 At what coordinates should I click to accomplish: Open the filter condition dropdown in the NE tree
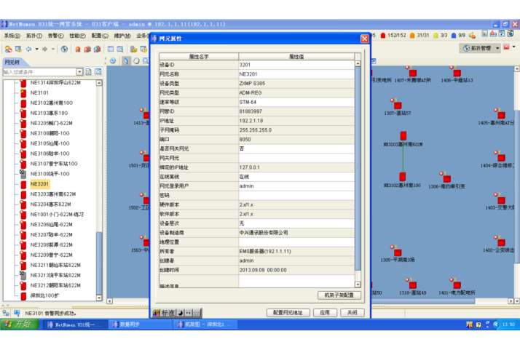pyautogui.click(x=79, y=72)
